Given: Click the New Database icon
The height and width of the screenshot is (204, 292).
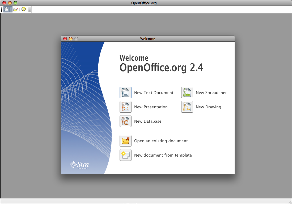Looking at the screenshot, I should point(125,121).
